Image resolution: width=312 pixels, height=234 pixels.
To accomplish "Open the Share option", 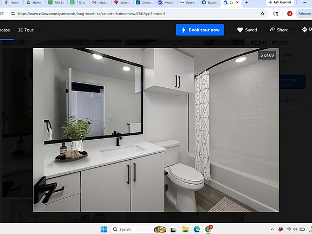I will click(x=279, y=30).
